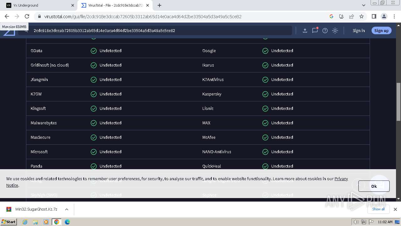Click the Microsoft undetected check icon

click(94, 152)
